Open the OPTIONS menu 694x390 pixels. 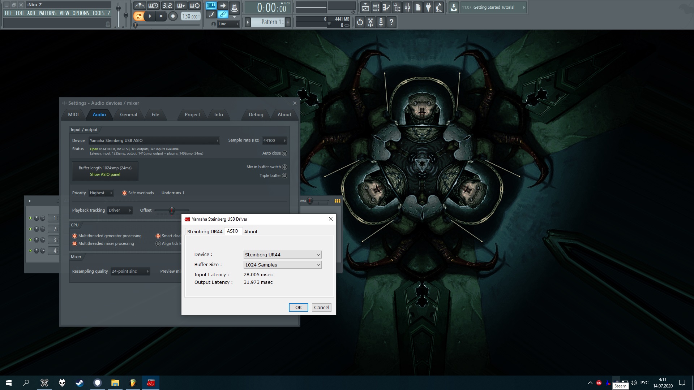click(81, 13)
